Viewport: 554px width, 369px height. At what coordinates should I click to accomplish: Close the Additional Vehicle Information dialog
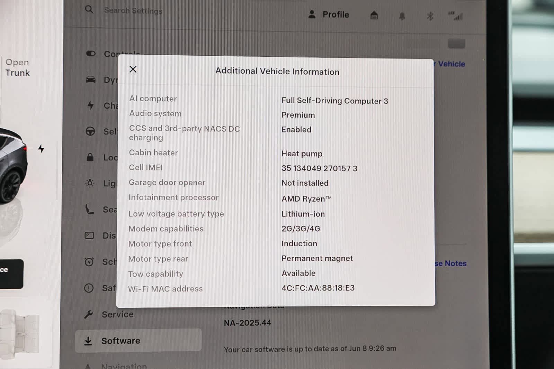tap(133, 69)
